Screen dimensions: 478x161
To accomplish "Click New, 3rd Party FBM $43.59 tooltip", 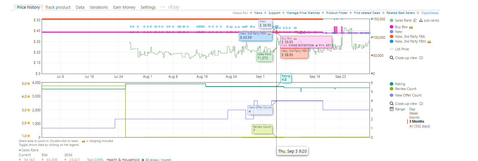I will [255, 36].
